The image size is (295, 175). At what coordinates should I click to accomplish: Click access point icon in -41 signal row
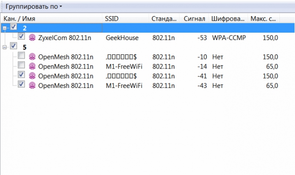[x=32, y=76]
